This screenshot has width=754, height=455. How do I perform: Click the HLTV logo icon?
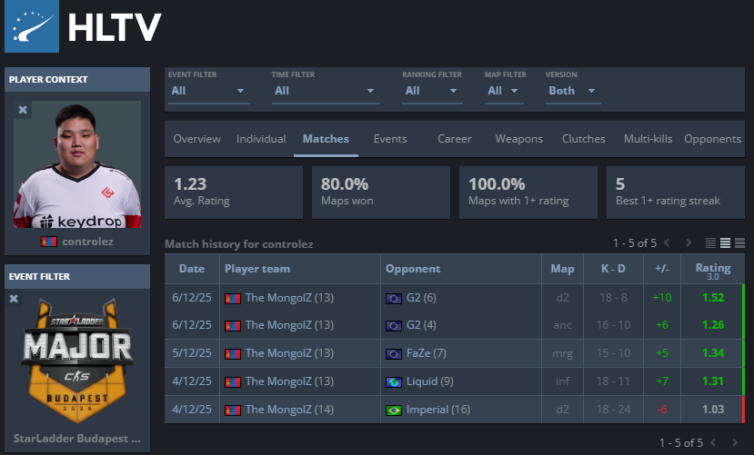click(31, 27)
